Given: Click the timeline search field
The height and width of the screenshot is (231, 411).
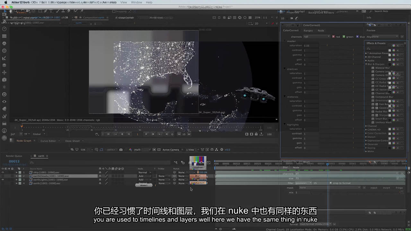Looking at the screenshot, I should pos(100,163).
